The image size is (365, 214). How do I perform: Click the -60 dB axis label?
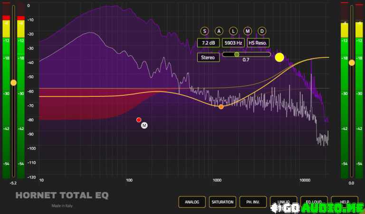tap(30, 91)
